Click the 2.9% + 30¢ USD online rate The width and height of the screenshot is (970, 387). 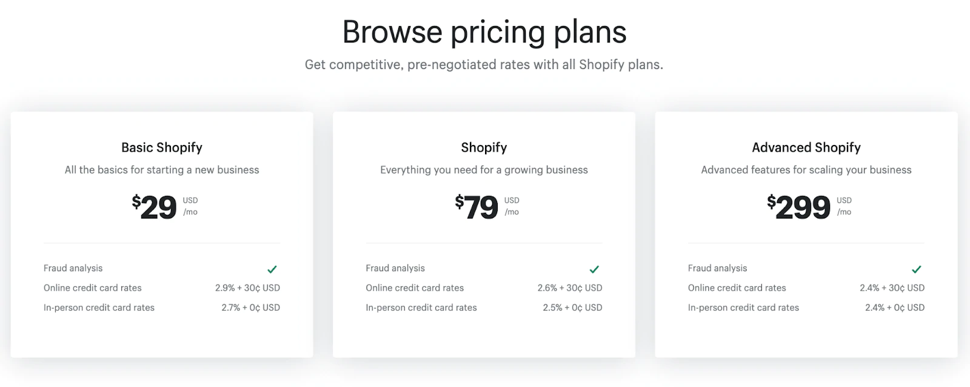click(247, 288)
